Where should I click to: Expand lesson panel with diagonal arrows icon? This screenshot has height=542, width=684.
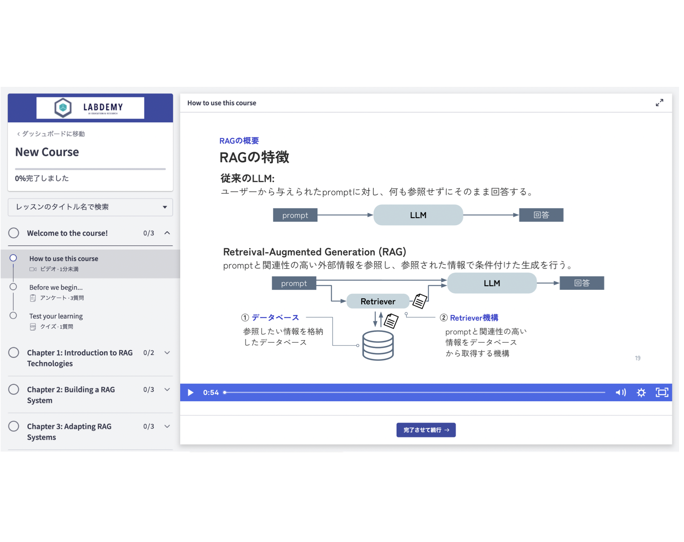(659, 103)
